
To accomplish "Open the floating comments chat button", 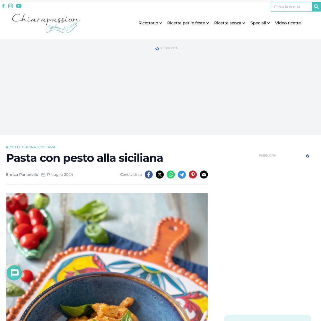I will (14, 273).
